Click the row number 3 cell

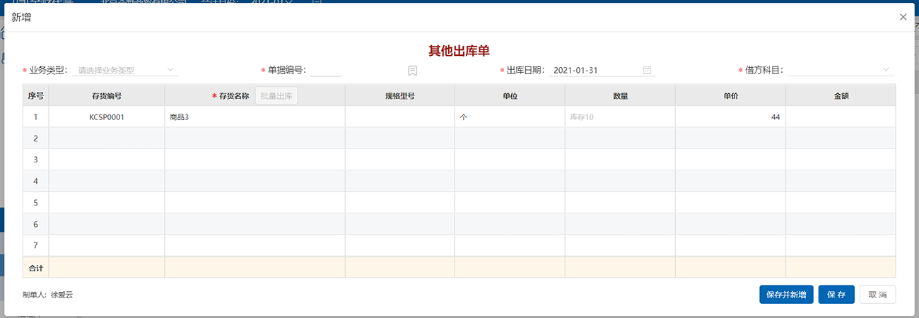[x=36, y=160]
